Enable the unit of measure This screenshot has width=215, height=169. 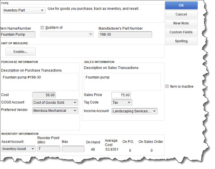tap(20, 52)
